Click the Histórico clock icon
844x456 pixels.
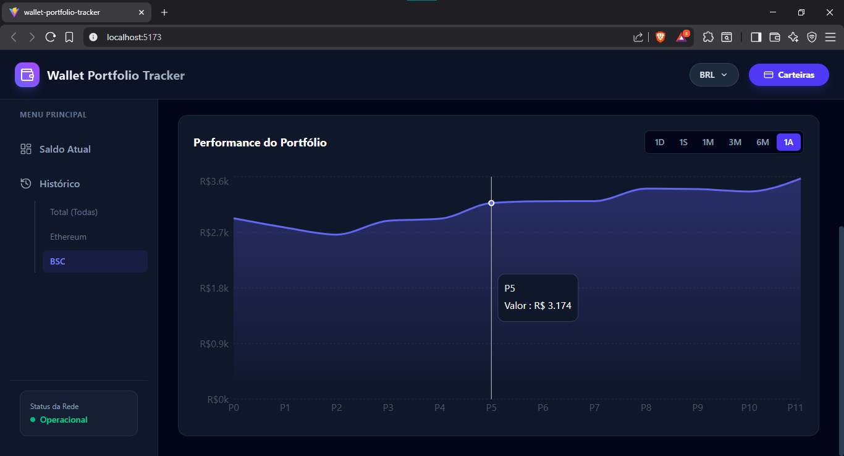click(x=25, y=184)
